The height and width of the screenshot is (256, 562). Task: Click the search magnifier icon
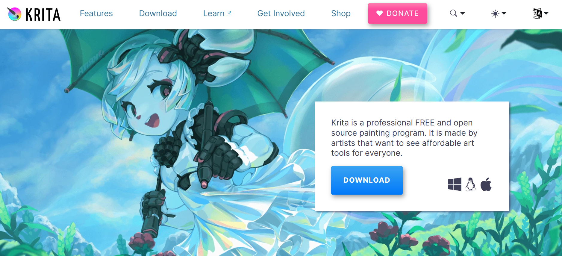pyautogui.click(x=454, y=13)
